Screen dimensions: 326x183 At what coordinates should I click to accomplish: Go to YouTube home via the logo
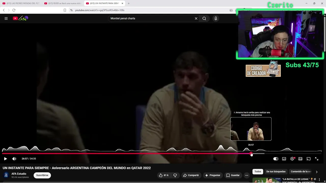click(x=20, y=18)
